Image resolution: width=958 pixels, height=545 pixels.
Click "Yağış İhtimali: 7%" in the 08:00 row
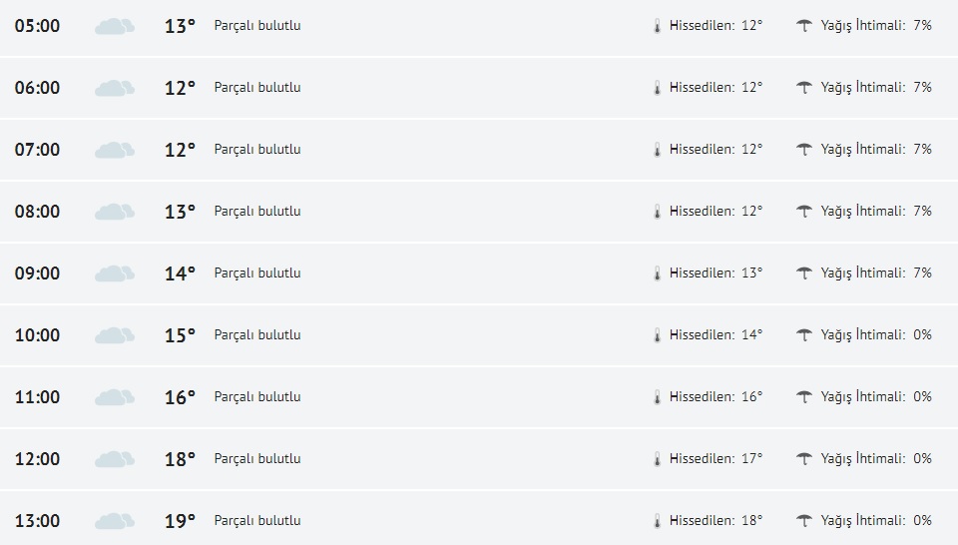coord(875,212)
